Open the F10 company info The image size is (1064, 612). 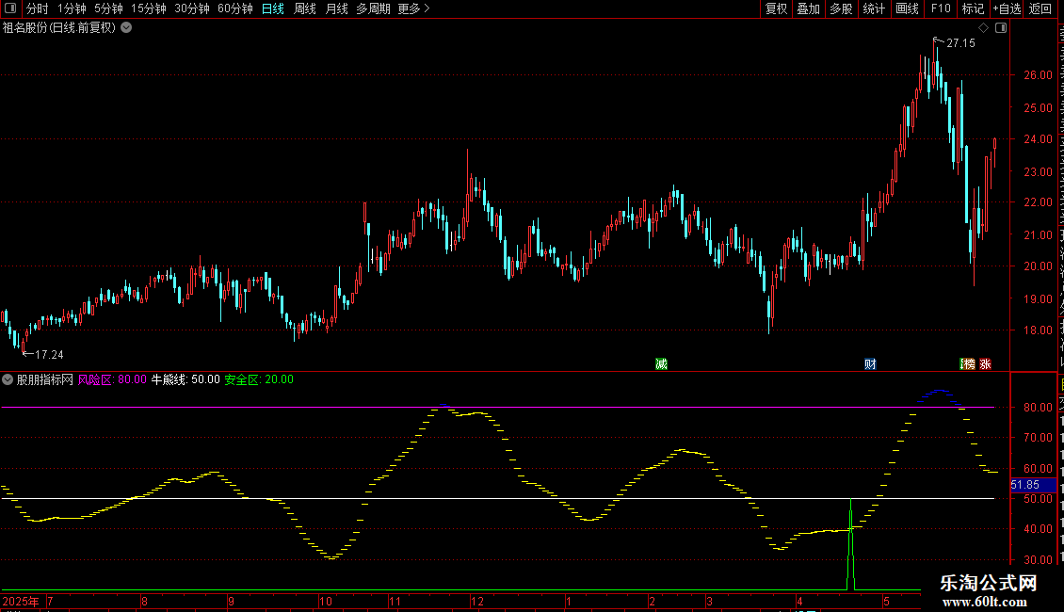tap(941, 8)
